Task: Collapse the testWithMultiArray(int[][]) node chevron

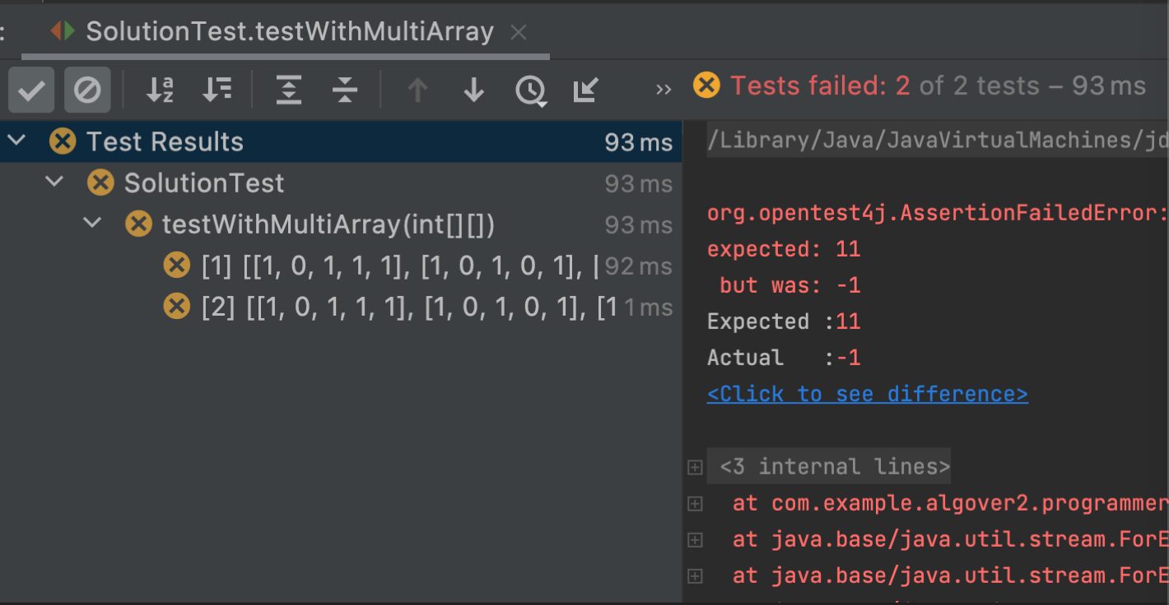Action: (x=92, y=223)
